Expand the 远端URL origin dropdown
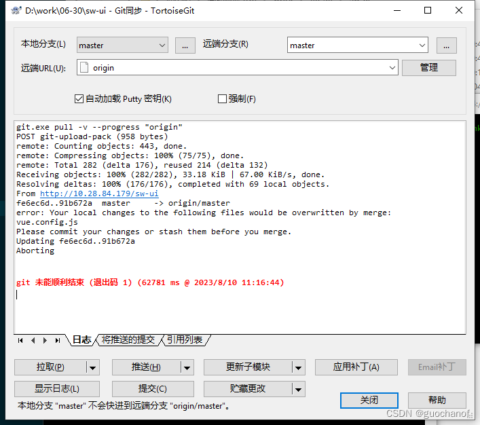Image resolution: width=480 pixels, height=425 pixels. (x=392, y=68)
